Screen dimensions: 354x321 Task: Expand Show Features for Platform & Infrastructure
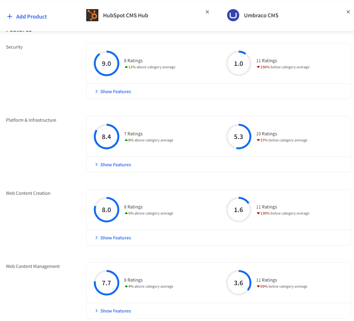pyautogui.click(x=115, y=164)
